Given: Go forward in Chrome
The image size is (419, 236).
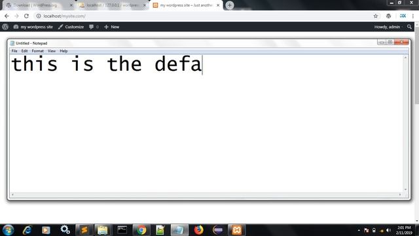Looking at the screenshot, I should pyautogui.click(x=16, y=16).
